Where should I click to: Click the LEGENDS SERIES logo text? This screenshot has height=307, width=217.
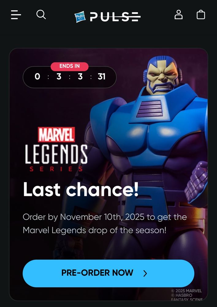coord(56,158)
